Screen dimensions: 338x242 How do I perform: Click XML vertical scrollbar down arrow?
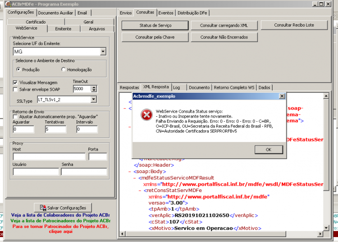[x=326, y=228]
